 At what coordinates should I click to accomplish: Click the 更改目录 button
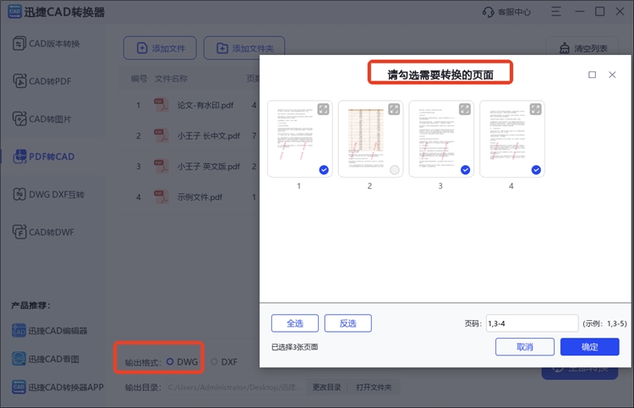(x=326, y=388)
